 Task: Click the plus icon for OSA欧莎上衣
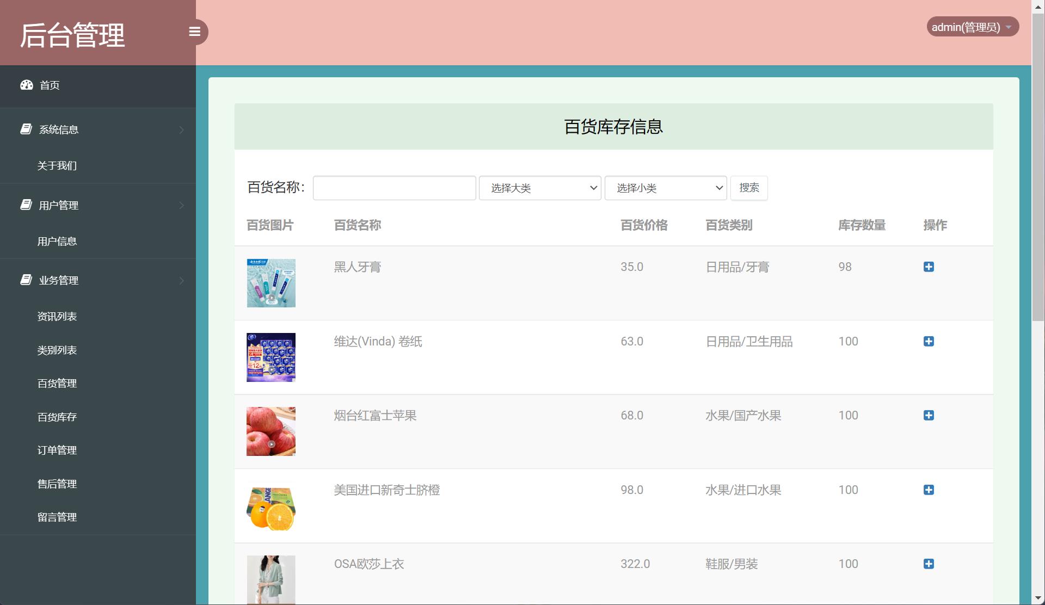tap(929, 564)
